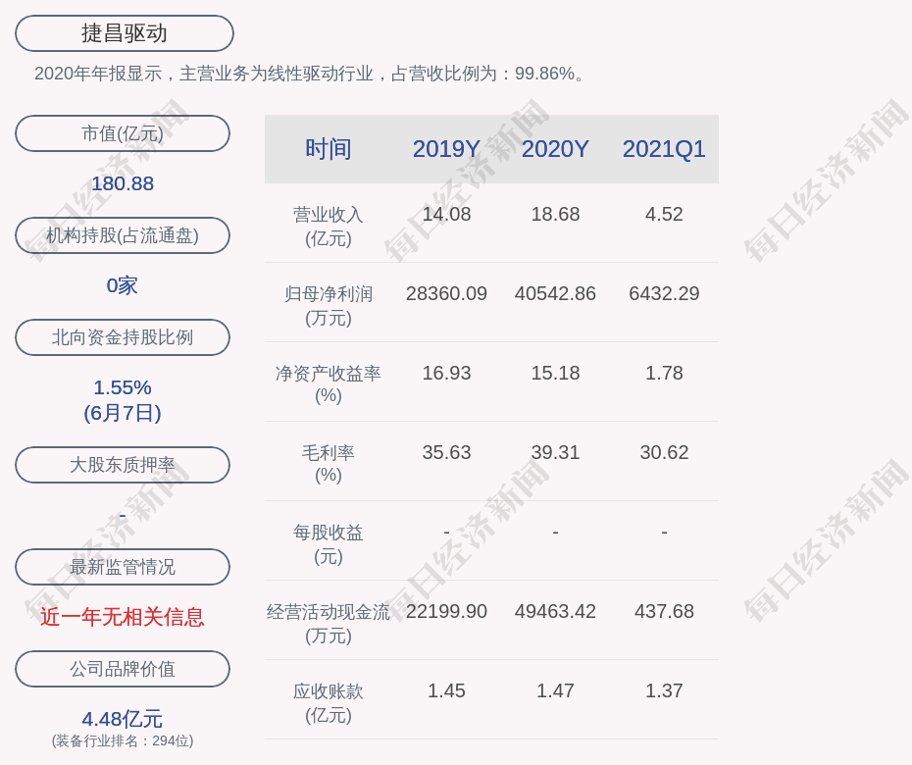Click the 应收账款 2021Q1 value 1.37
Image resolution: width=912 pixels, height=765 pixels.
click(x=664, y=690)
